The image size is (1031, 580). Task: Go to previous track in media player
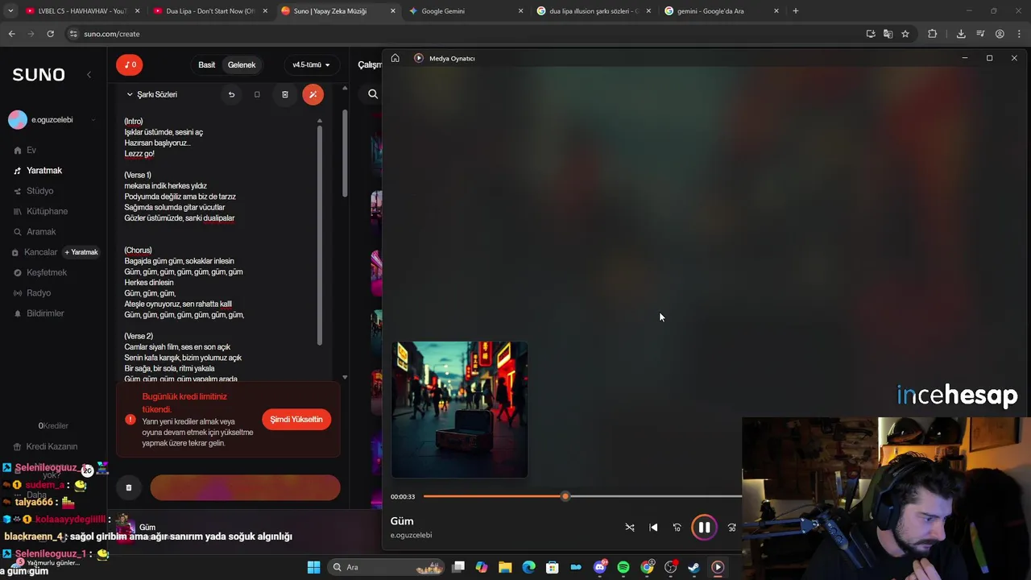(x=653, y=528)
